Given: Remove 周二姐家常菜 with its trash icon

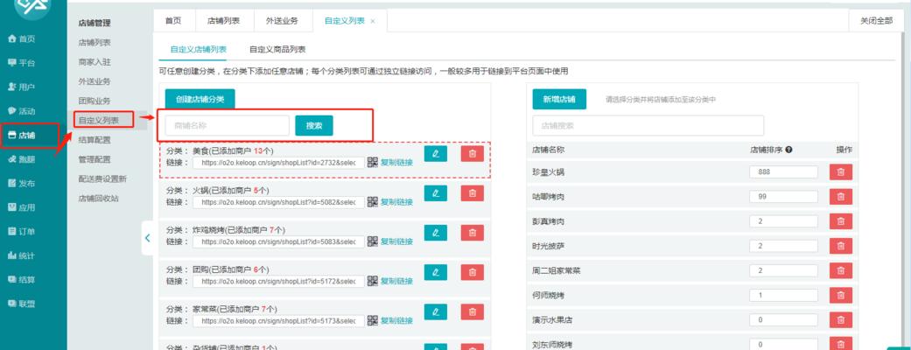Looking at the screenshot, I should (x=841, y=270).
